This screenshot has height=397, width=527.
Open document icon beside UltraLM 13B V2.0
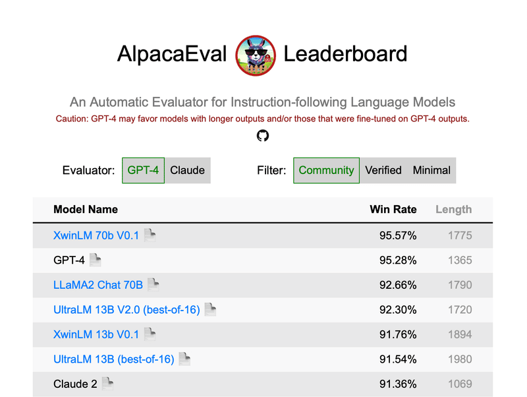(210, 309)
